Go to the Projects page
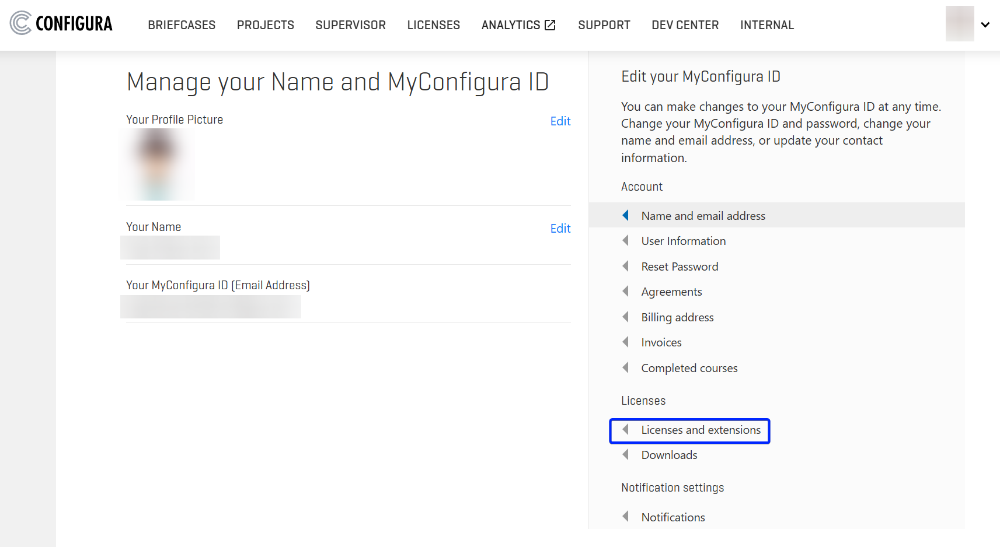The image size is (1000, 547). coord(266,25)
